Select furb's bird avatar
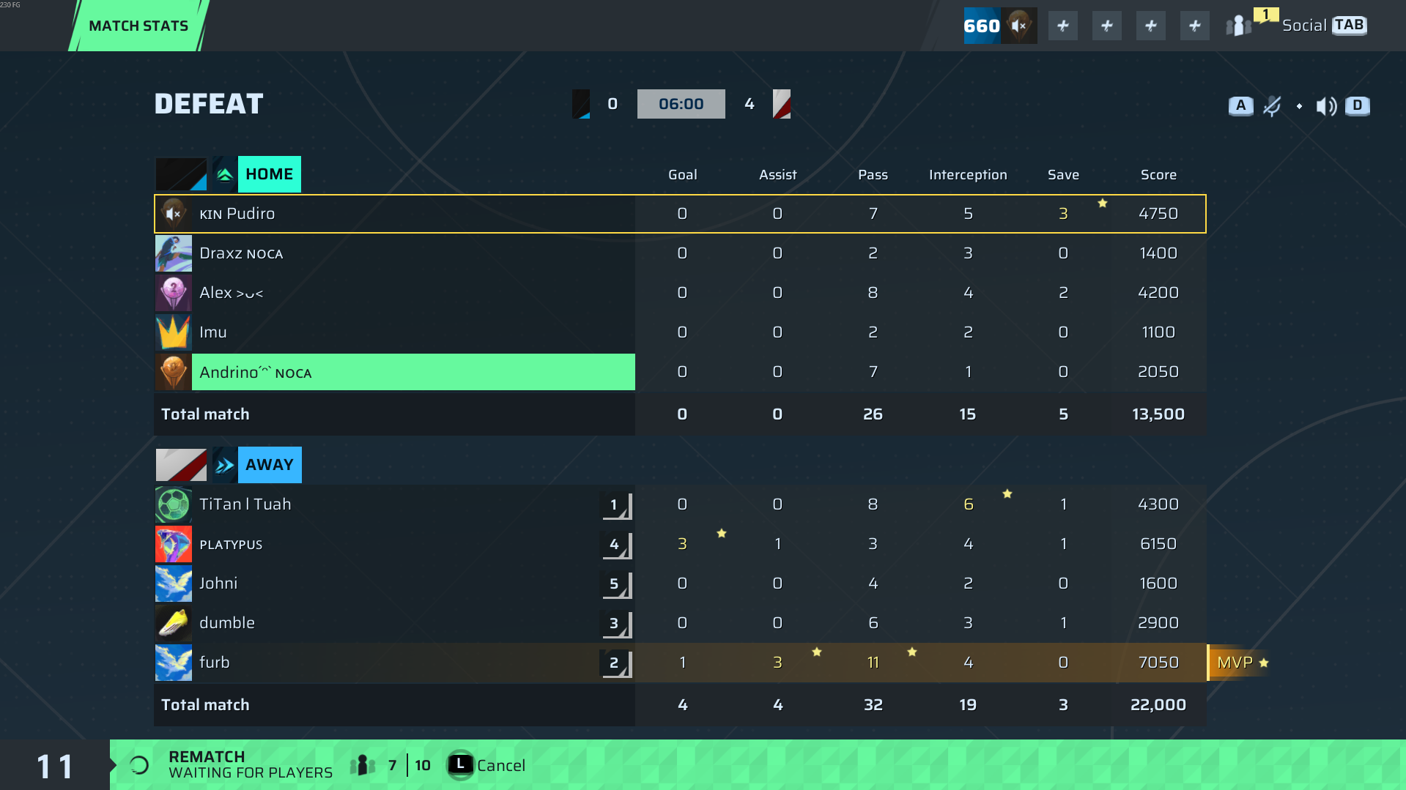The image size is (1406, 790). [x=174, y=663]
